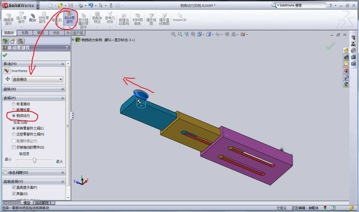
Task: Click the Zoom to Fit icon
Action: (x=174, y=34)
